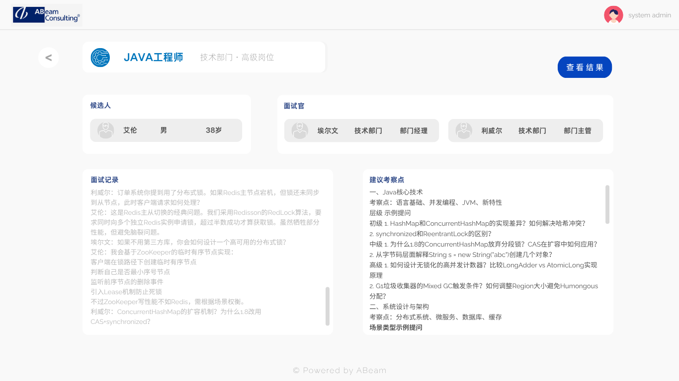The image size is (679, 381).
Task: Click the 候选人 section heading
Action: tap(100, 106)
